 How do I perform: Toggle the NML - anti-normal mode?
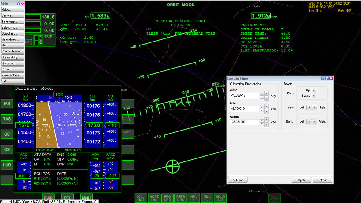(x=207, y=198)
